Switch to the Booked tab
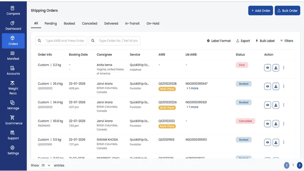 coord(69,24)
